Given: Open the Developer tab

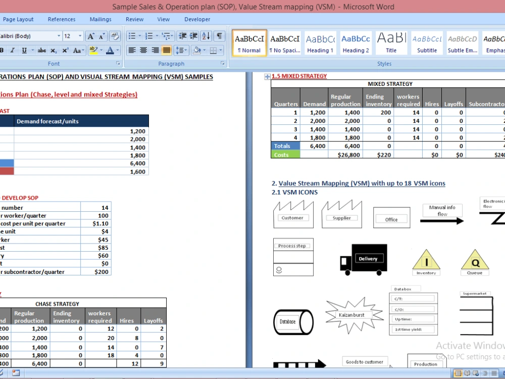Looking at the screenshot, I should (x=197, y=19).
